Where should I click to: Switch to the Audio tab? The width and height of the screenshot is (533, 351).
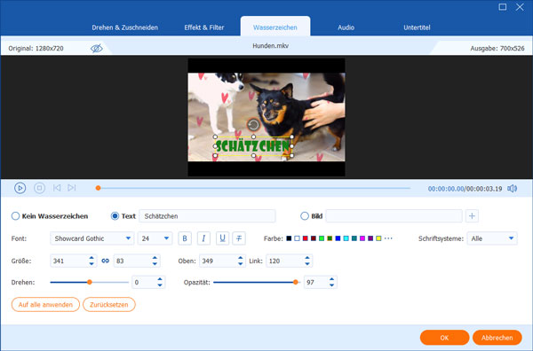click(346, 27)
